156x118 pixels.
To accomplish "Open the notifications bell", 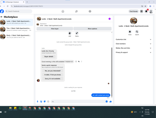I will [146, 11].
